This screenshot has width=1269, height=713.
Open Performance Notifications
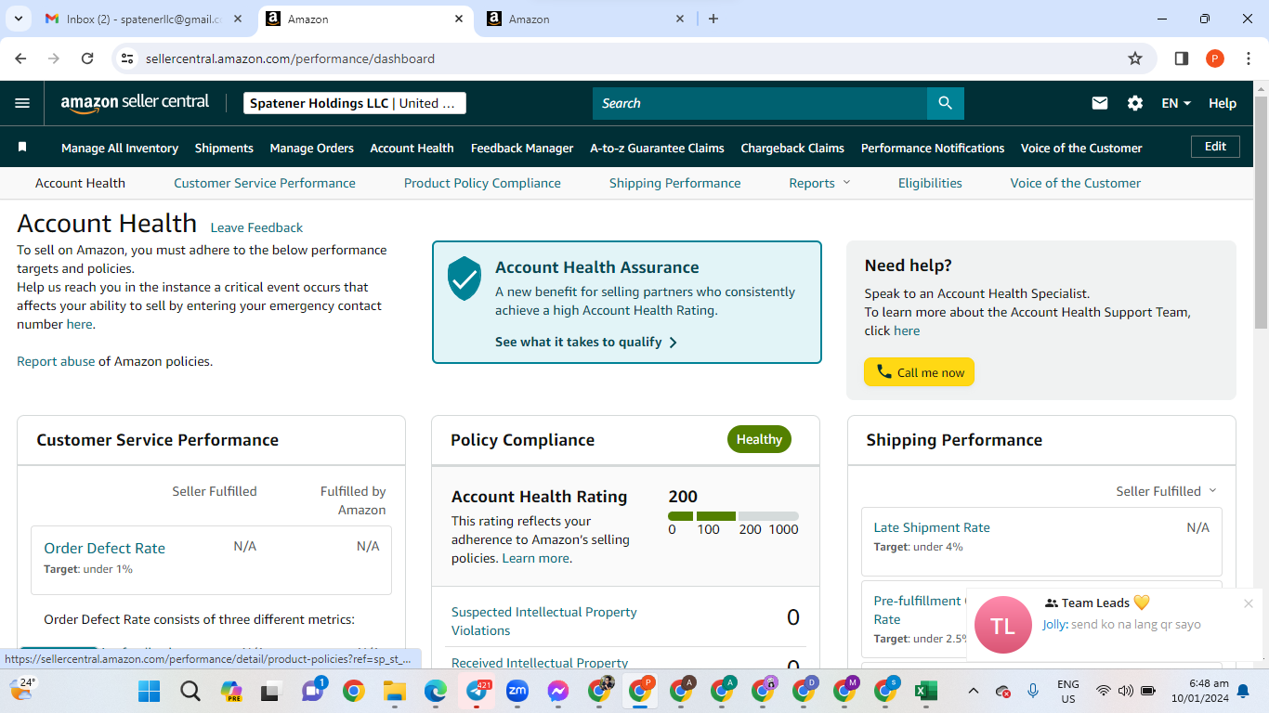[933, 148]
